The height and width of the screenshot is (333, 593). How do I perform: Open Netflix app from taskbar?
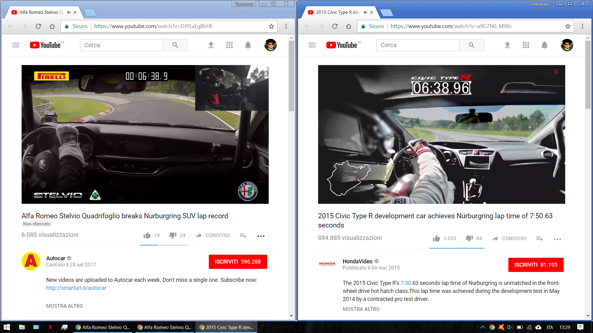[x=50, y=327]
